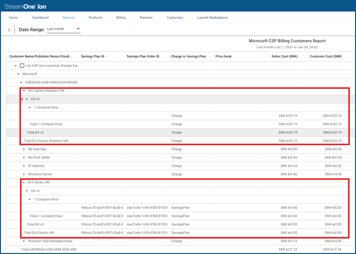Click Customer Cost DKK kr0.42 for IP Address

pos(333,166)
